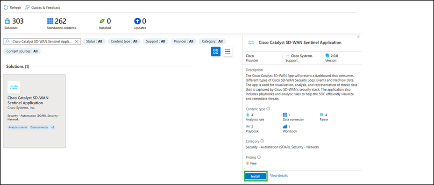Click inside the solution search field
434x185 pixels.
[42, 42]
